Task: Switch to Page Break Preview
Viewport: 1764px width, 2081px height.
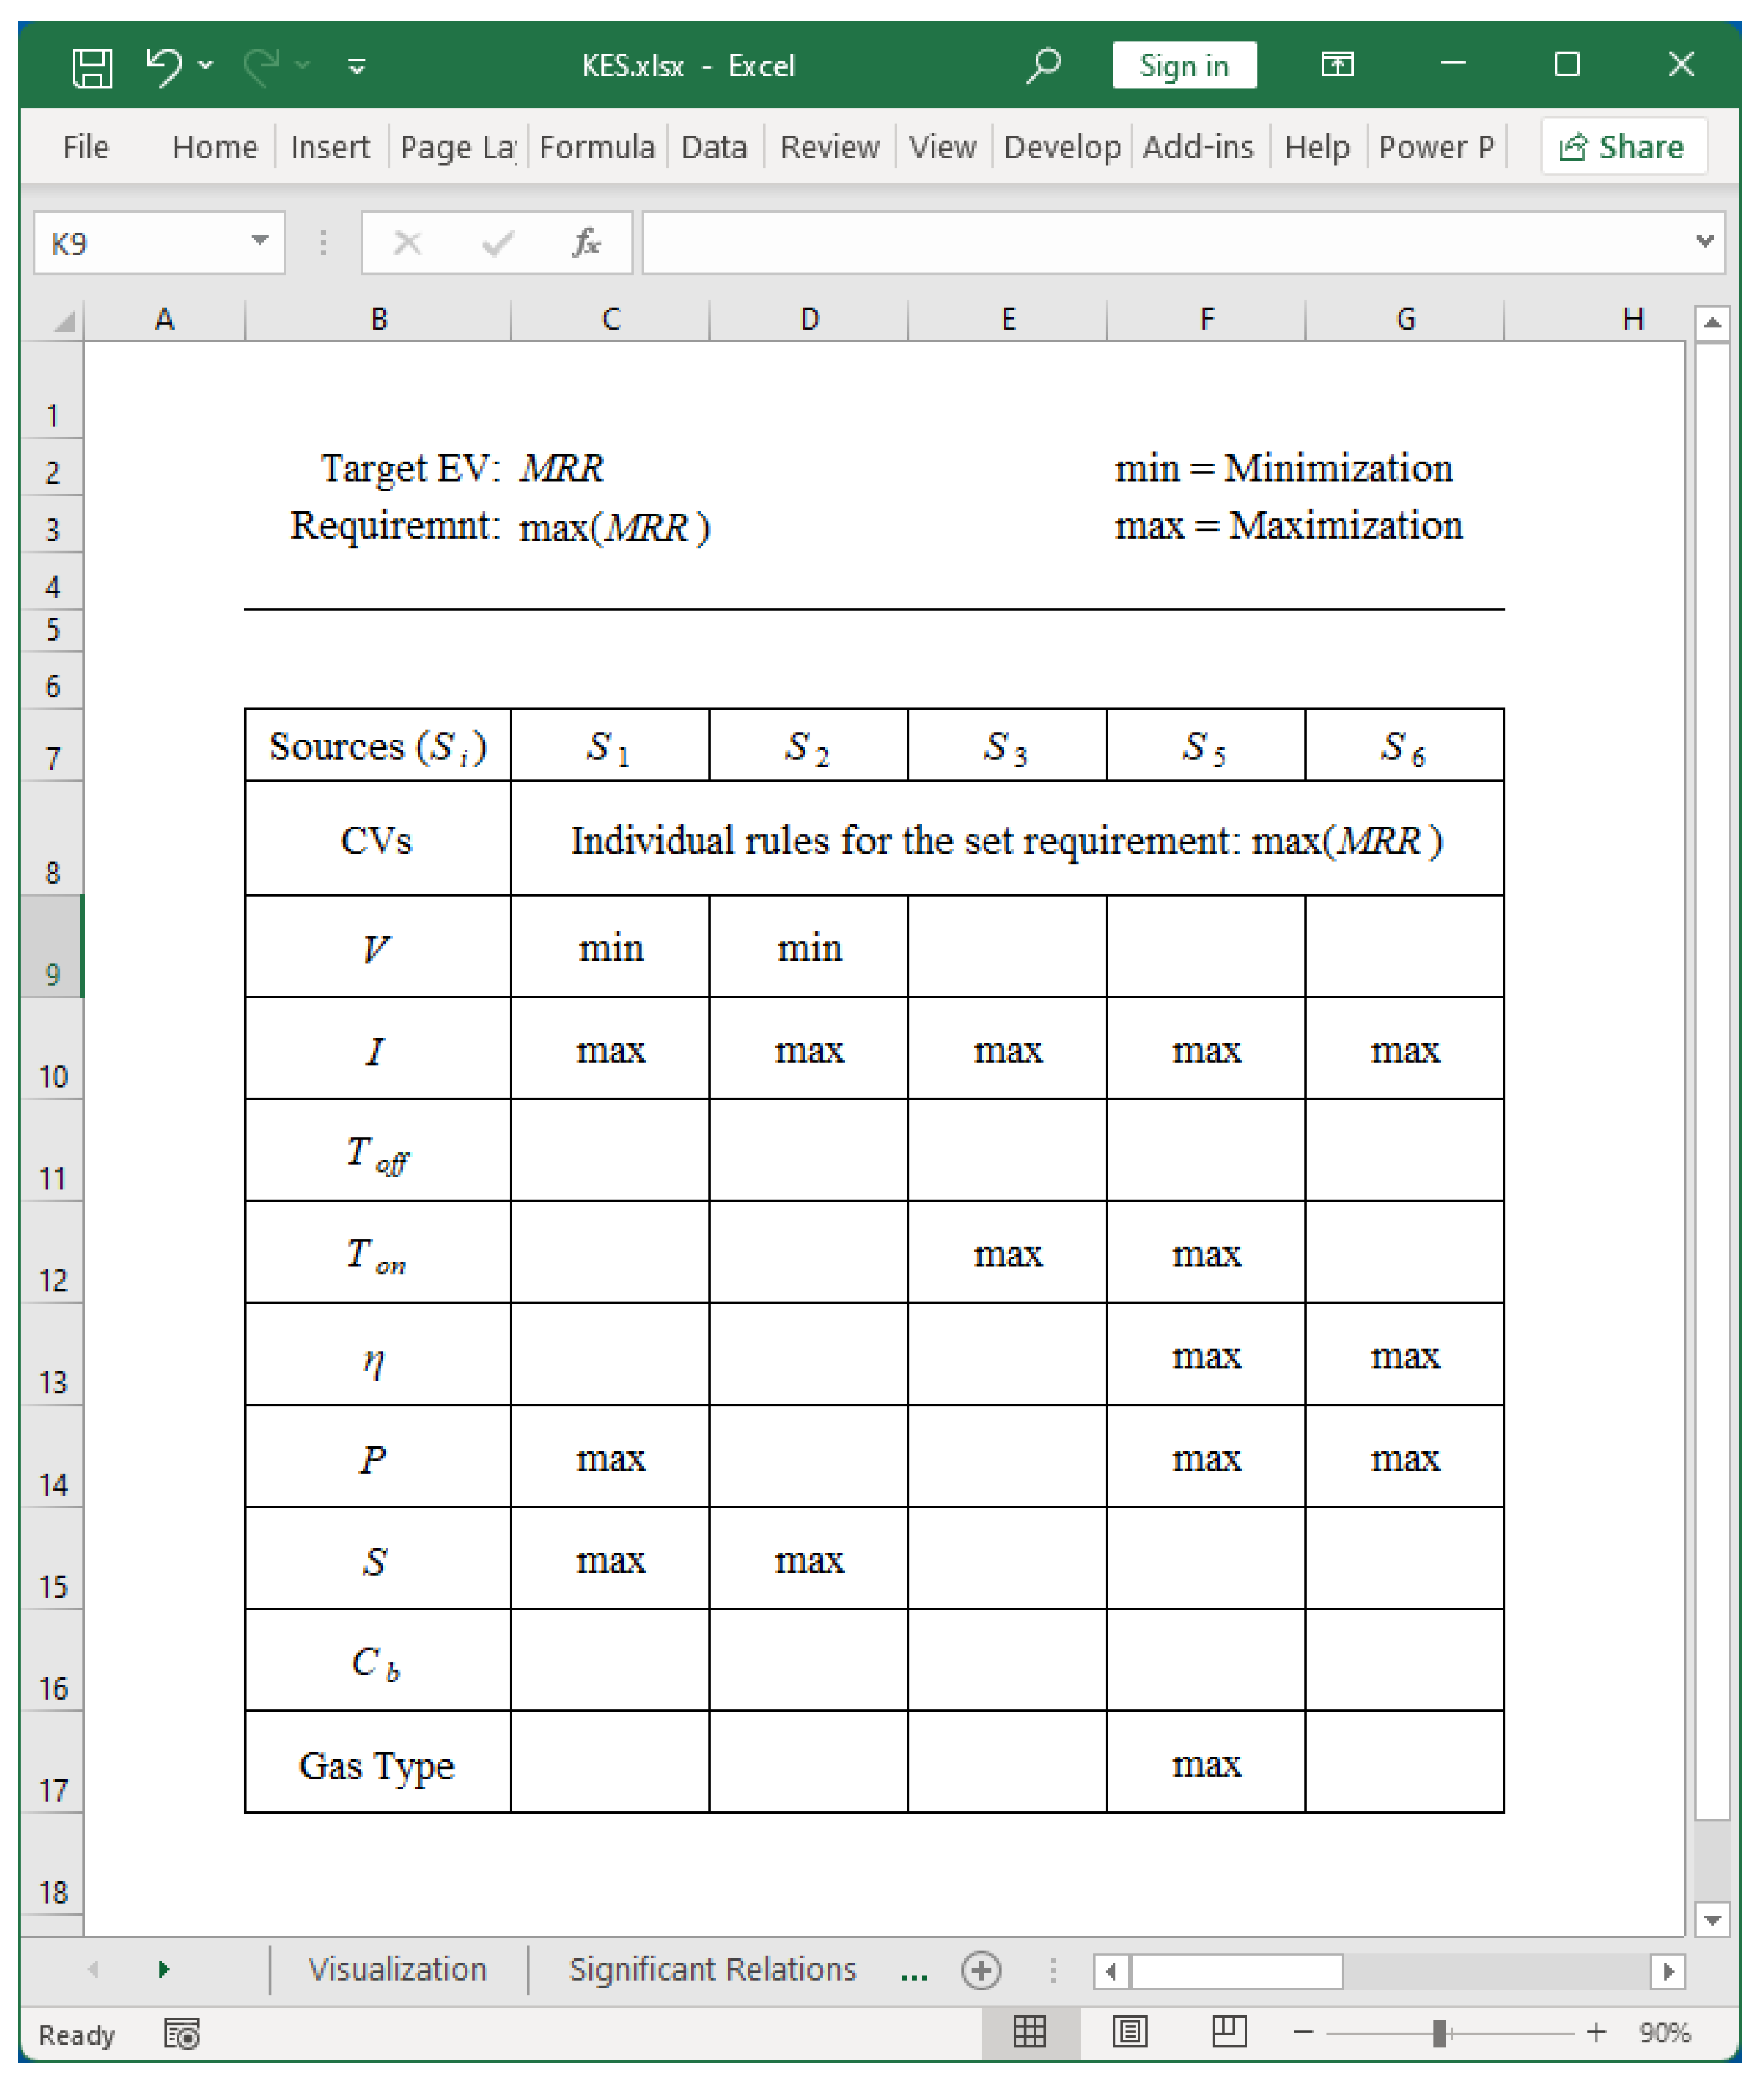Action: pos(1228,2032)
